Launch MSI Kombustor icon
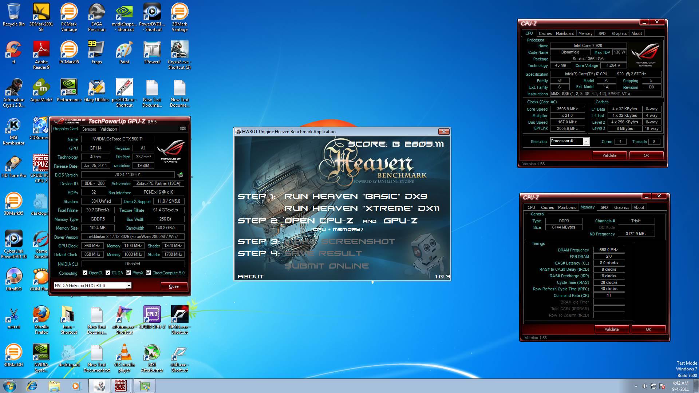The width and height of the screenshot is (699, 393). tap(13, 131)
